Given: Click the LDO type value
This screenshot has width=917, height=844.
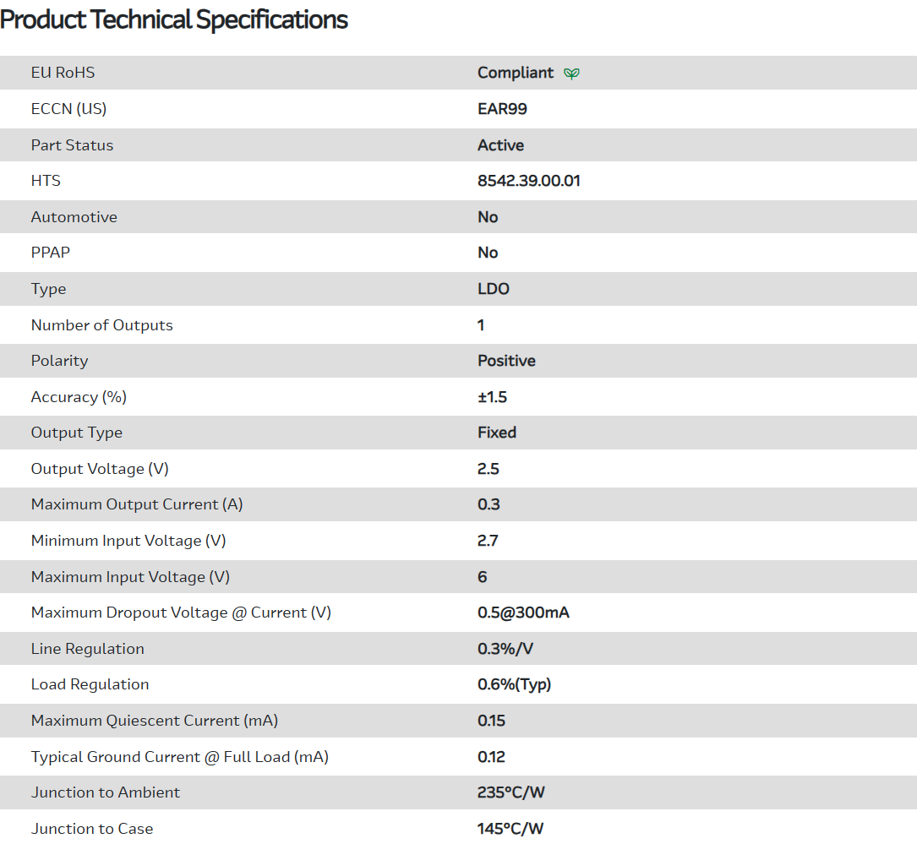Looking at the screenshot, I should (494, 289).
